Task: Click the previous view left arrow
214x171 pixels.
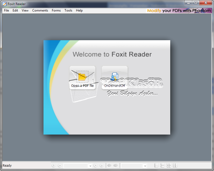Action: 110,165
